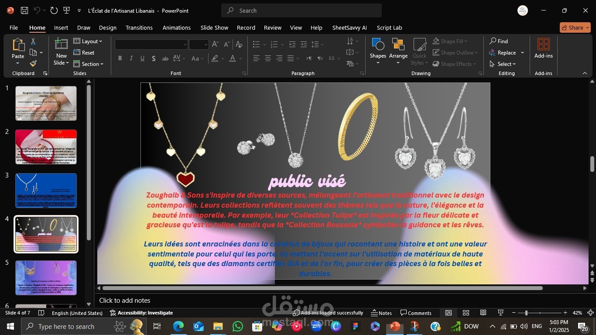Open the Add-ins button in ribbon
596x335 pixels.
(544, 48)
